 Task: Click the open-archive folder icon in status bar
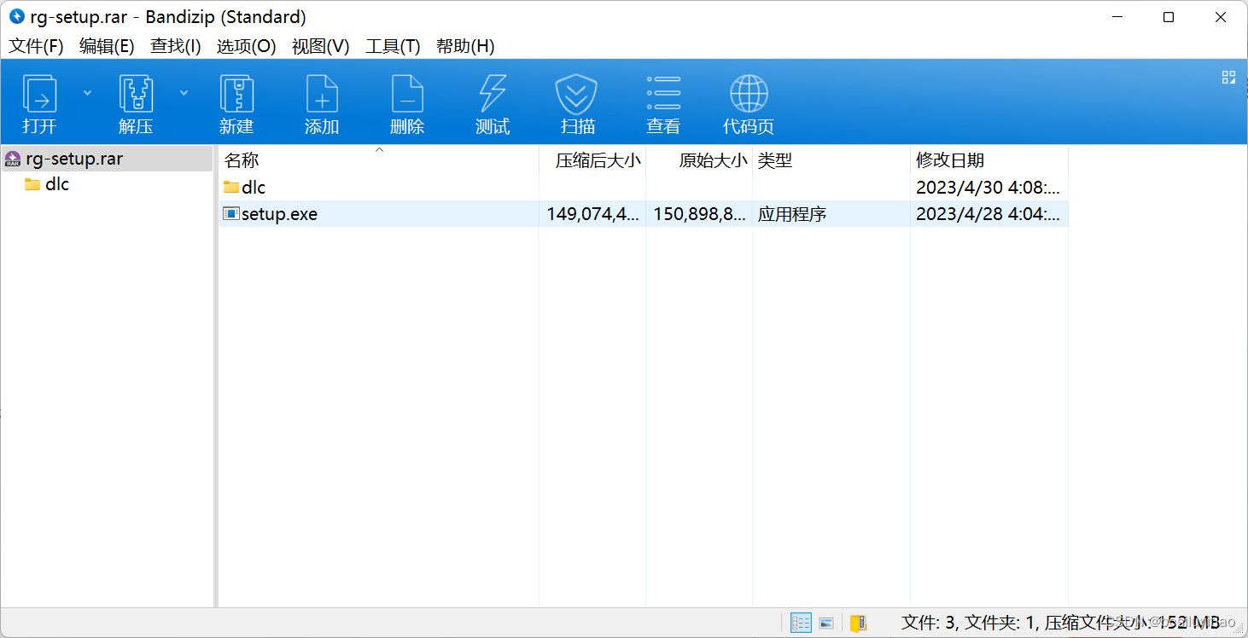[x=860, y=623]
